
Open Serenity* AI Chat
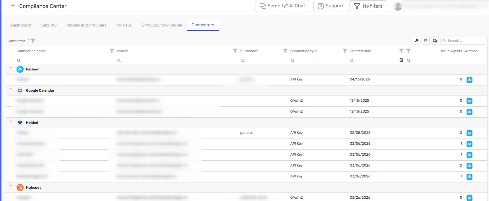pyautogui.click(x=282, y=6)
